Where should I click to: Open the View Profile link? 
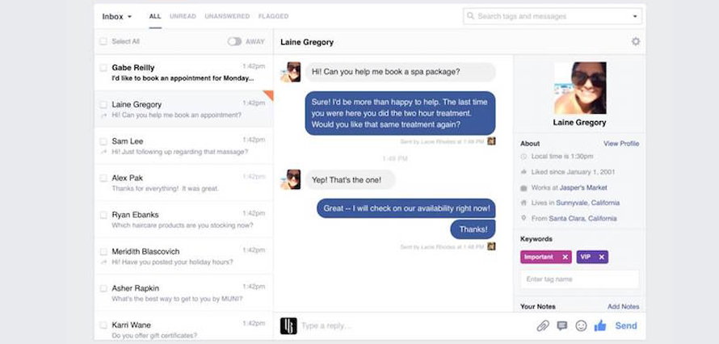621,144
